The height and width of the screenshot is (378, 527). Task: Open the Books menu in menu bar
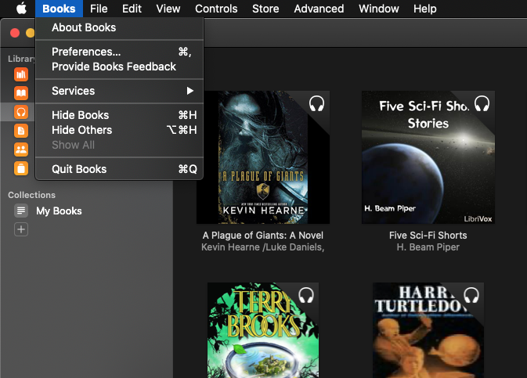click(59, 9)
